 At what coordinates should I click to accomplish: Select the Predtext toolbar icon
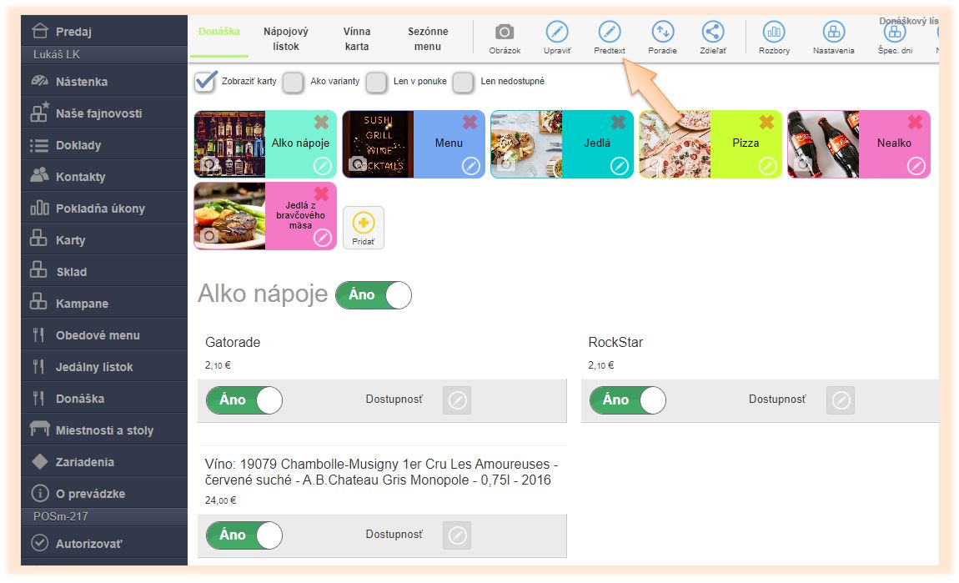pyautogui.click(x=609, y=32)
